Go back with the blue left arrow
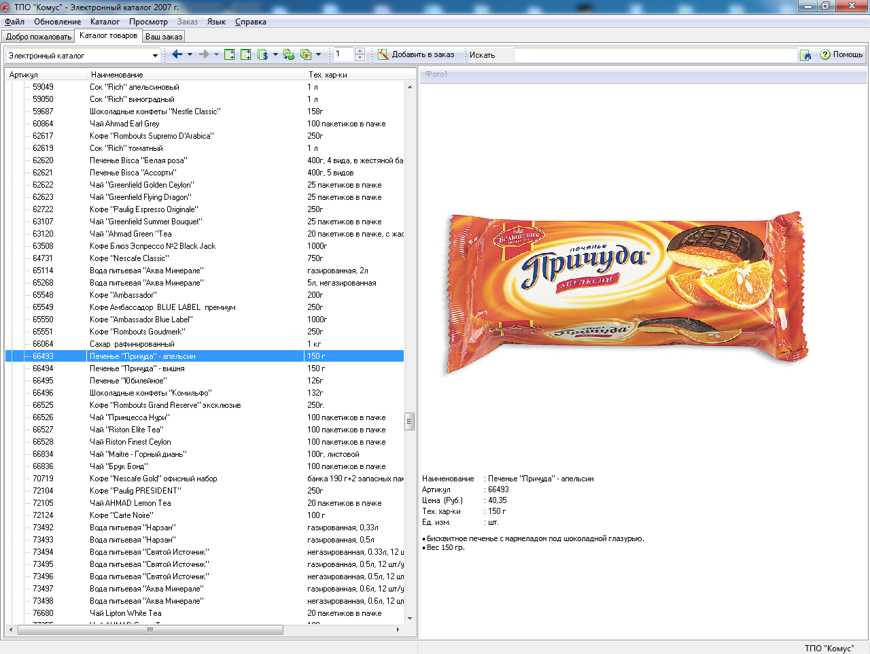 (x=177, y=54)
